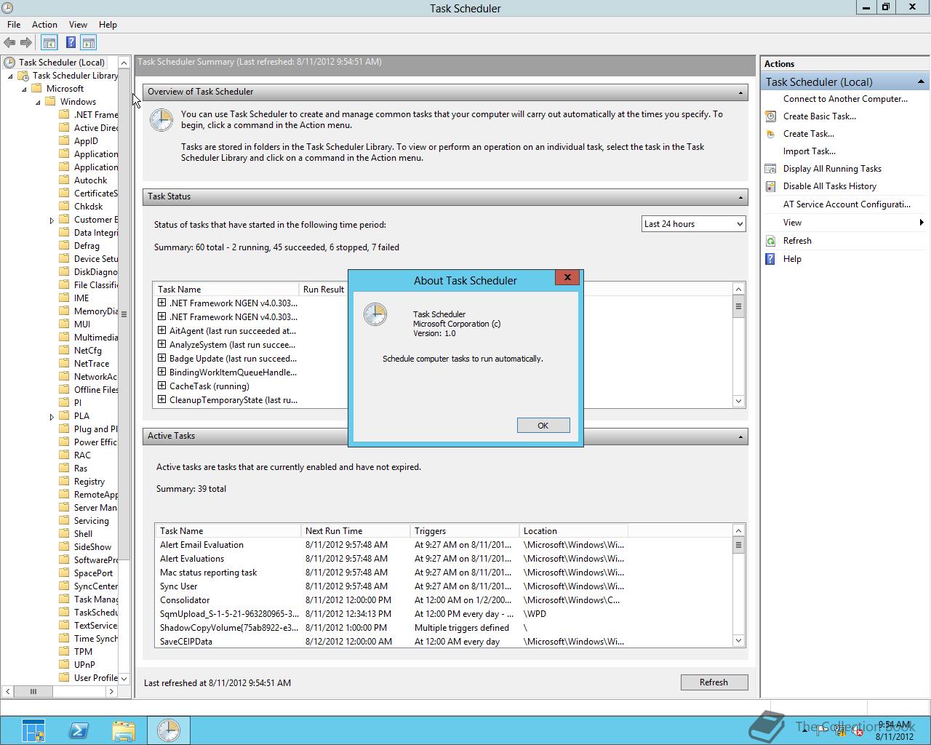931x745 pixels.
Task: Click Import Task... in Actions
Action: [809, 151]
